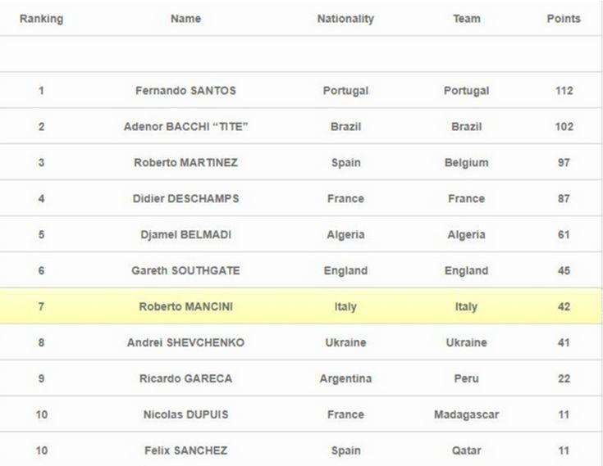
Task: Select Adenor BACCHI "TITE" row name
Action: (x=185, y=127)
